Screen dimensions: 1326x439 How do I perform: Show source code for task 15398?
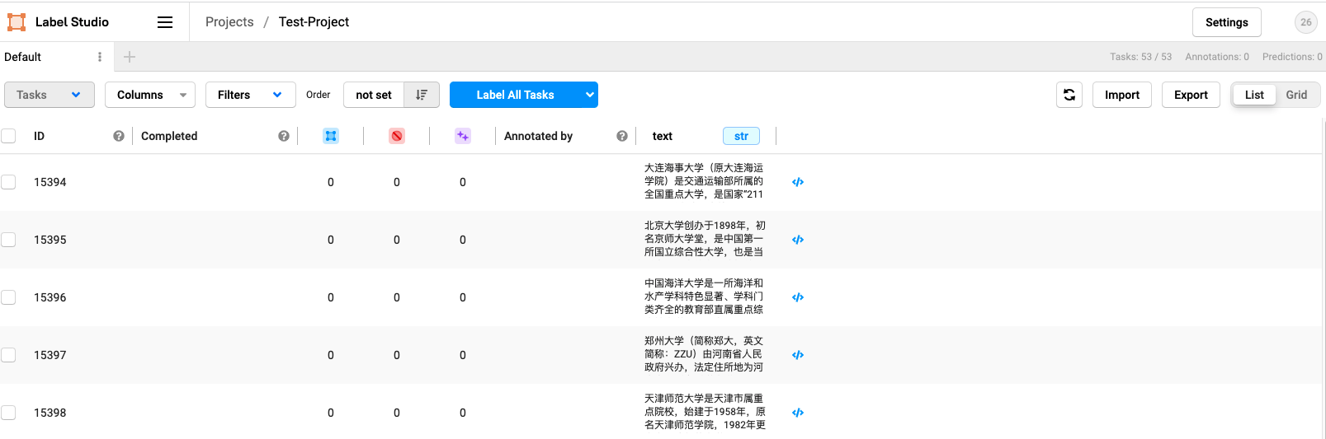[798, 413]
